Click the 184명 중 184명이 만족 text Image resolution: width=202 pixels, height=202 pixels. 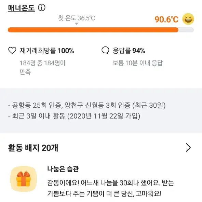[x=43, y=68]
